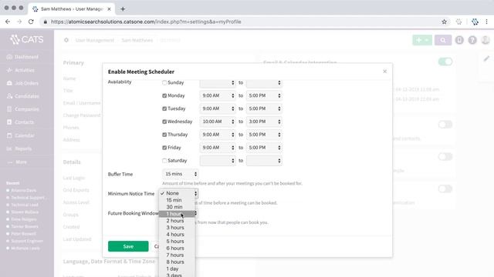Open the browser three-dot menu
Image resolution: width=494 pixels, height=277 pixels.
coord(487,22)
